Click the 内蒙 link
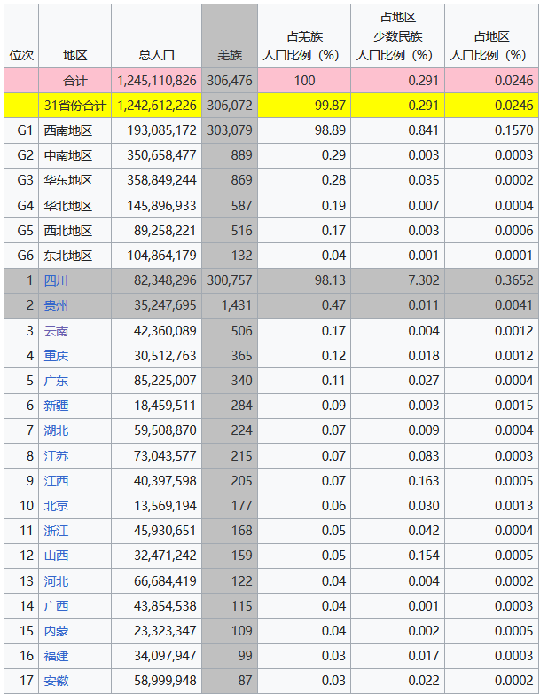This screenshot has height=694, width=540. [x=56, y=631]
